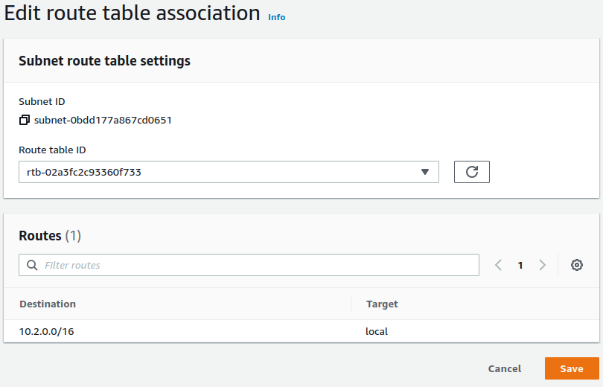This screenshot has height=387, width=603.
Task: Click the subnet-0bdd177a867cd0651 ID text
Action: (x=103, y=120)
